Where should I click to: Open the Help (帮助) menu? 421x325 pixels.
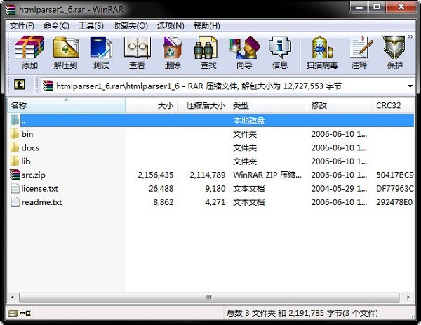pyautogui.click(x=207, y=26)
